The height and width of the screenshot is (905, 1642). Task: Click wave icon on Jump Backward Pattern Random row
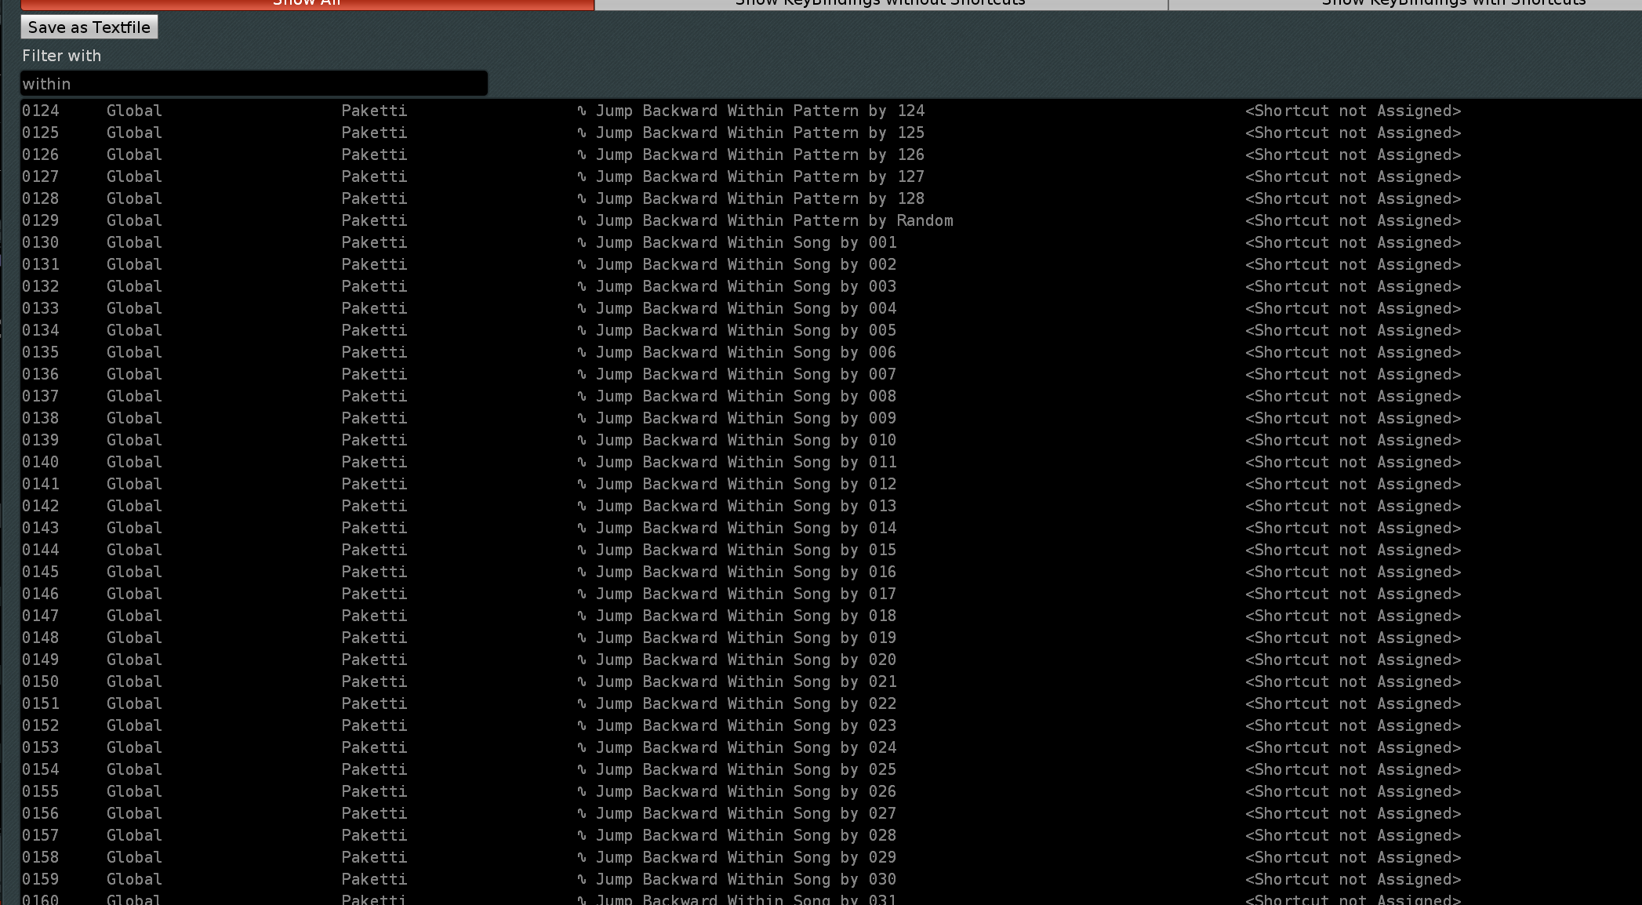582,221
